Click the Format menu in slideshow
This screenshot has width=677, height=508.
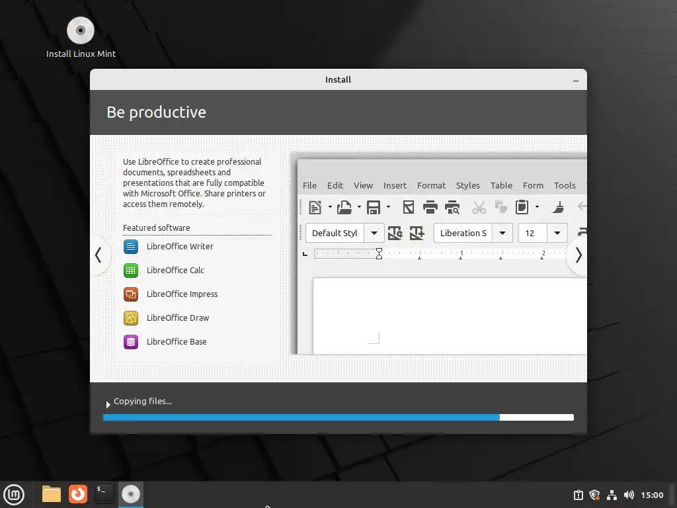click(x=431, y=186)
